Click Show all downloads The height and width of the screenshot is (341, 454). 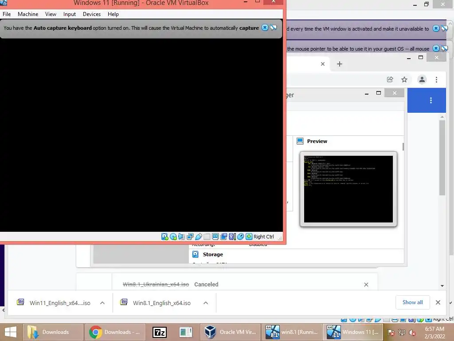pyautogui.click(x=413, y=302)
